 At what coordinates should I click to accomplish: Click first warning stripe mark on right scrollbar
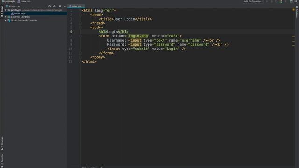point(294,37)
